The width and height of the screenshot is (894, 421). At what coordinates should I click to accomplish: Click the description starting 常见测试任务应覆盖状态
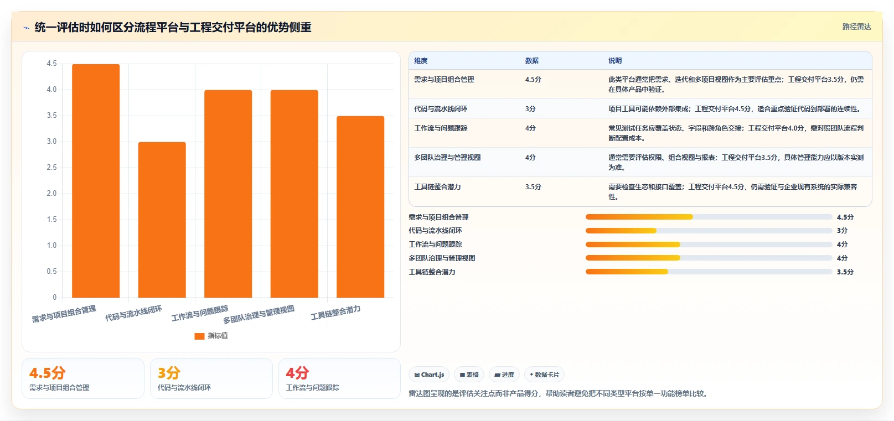click(x=736, y=133)
